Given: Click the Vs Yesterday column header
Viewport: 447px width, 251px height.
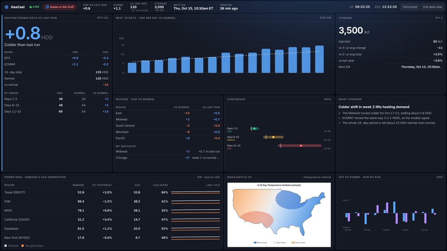Looking at the screenshot, I should (102, 185).
